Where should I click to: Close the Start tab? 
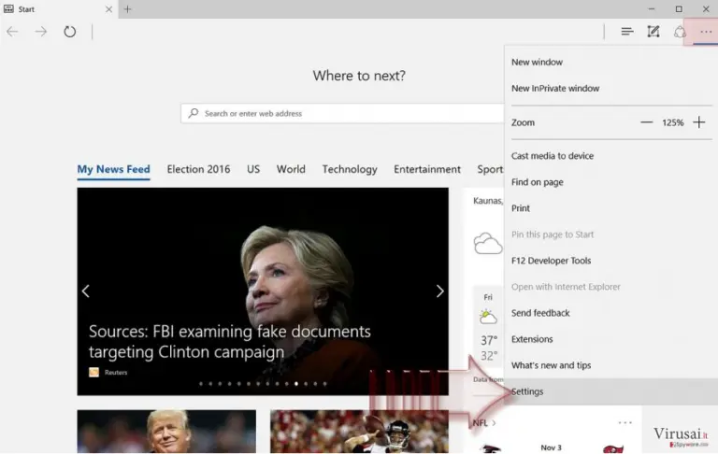[x=108, y=9]
